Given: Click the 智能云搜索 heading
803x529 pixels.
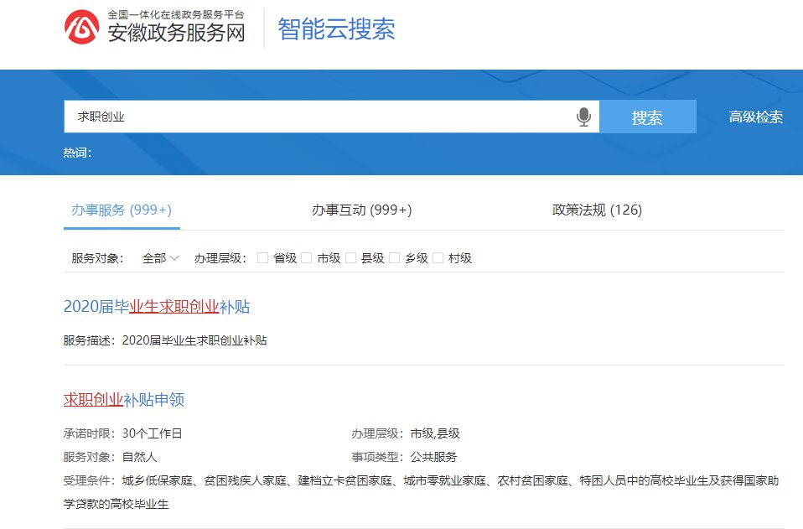Looking at the screenshot, I should click(x=336, y=29).
